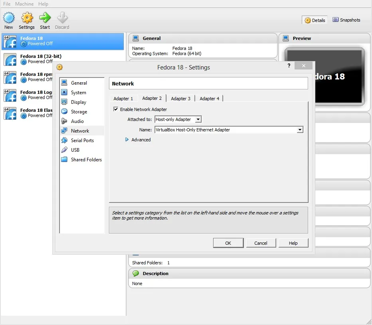This screenshot has height=325, width=372.
Task: Select the Audio speaker icon
Action: (x=64, y=121)
